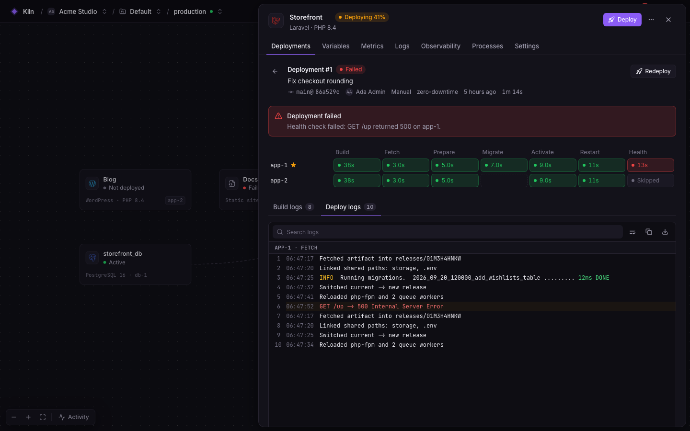This screenshot has height=431, width=690.
Task: Zoom in the canvas with plus icon
Action: [28, 417]
